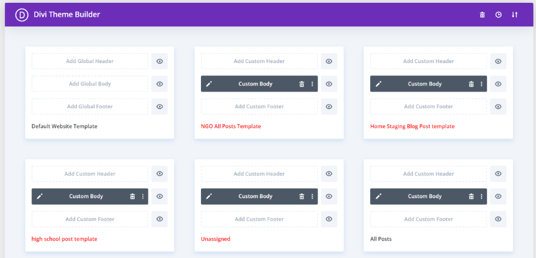Open the Custom Body options menu in high school post template
The image size is (536, 258).
click(143, 197)
